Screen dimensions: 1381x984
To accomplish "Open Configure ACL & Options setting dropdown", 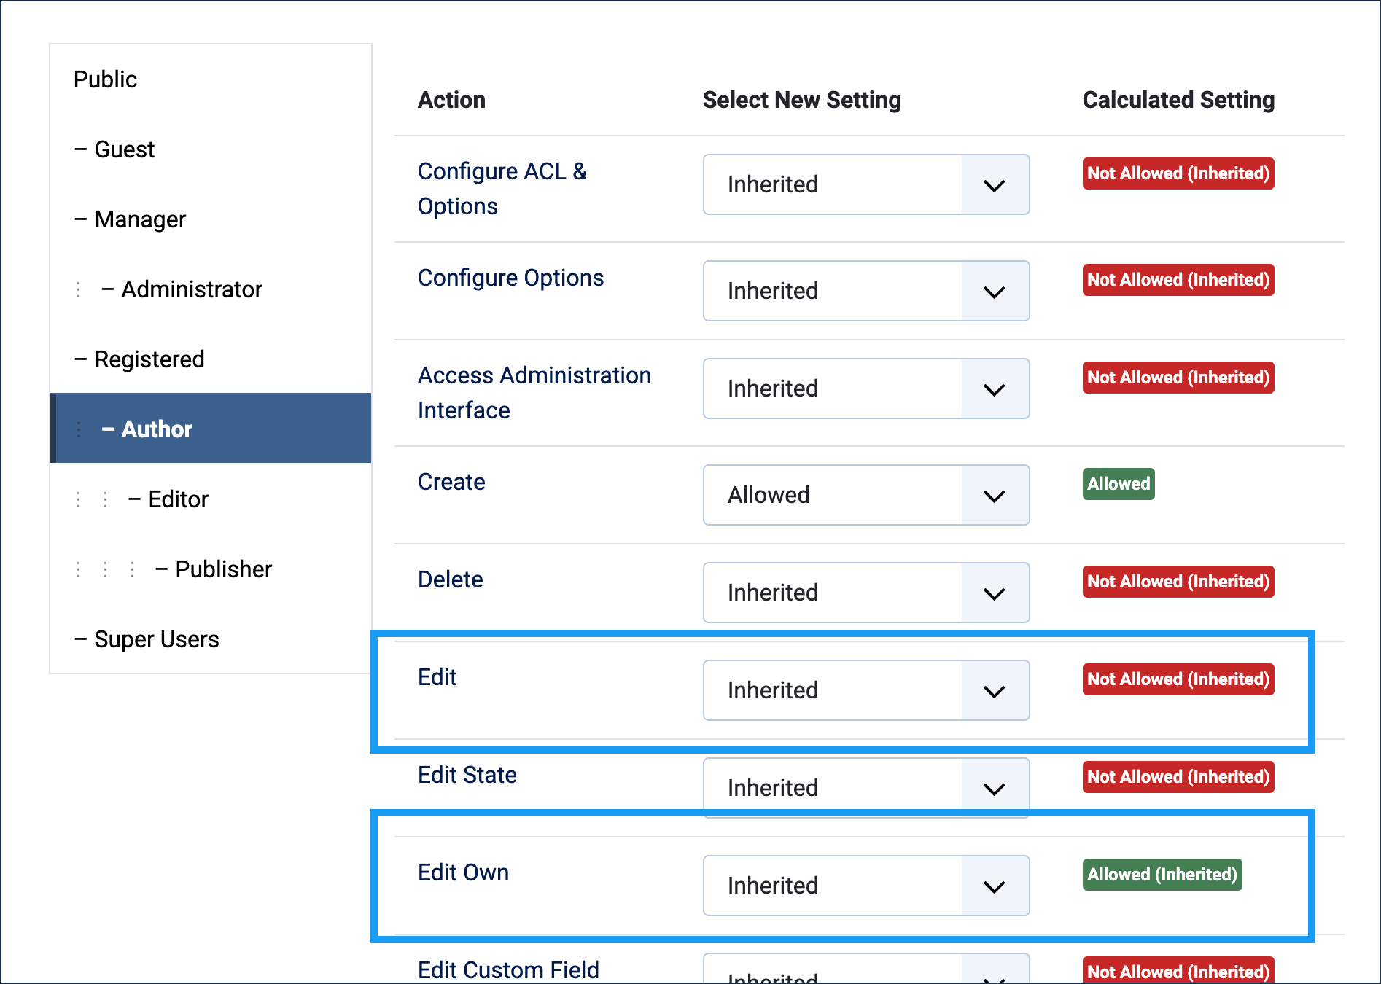I will pyautogui.click(x=866, y=184).
